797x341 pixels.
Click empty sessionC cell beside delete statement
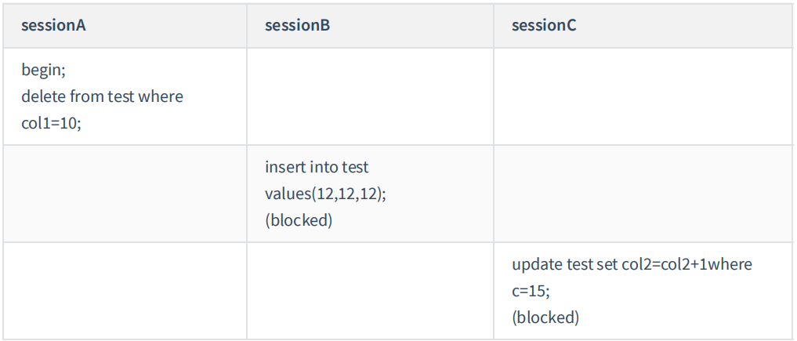(642, 96)
